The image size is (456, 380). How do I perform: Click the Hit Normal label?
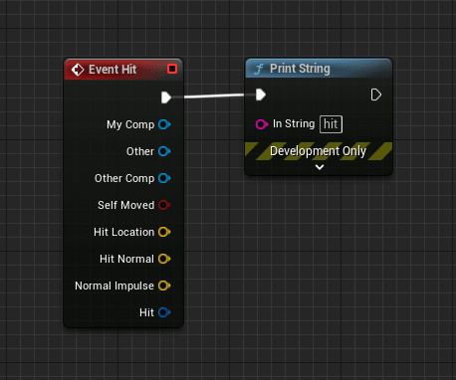click(x=126, y=259)
